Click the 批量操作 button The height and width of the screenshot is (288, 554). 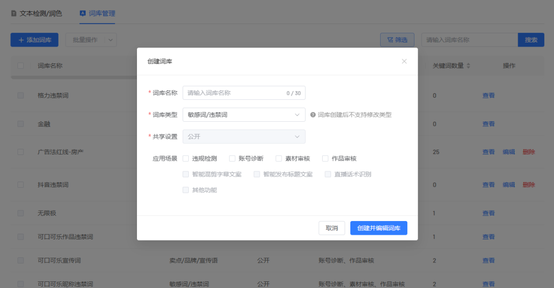point(85,40)
